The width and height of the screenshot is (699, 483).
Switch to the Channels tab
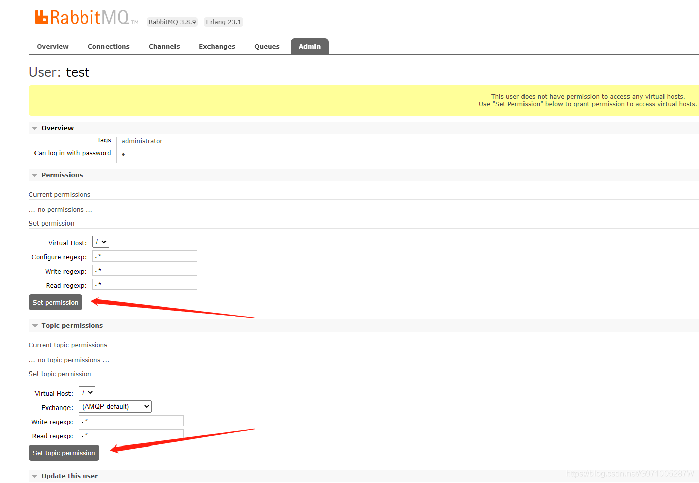point(164,46)
